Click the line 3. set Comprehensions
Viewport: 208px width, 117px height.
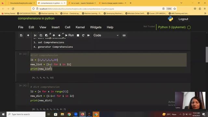point(49,42)
